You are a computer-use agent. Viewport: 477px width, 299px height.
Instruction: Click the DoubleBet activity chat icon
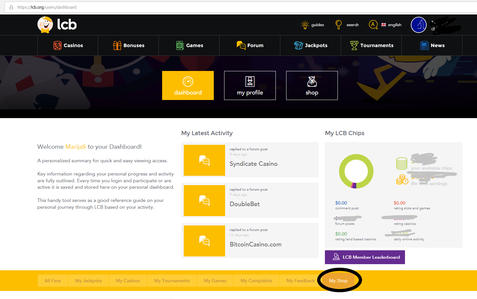click(x=204, y=201)
